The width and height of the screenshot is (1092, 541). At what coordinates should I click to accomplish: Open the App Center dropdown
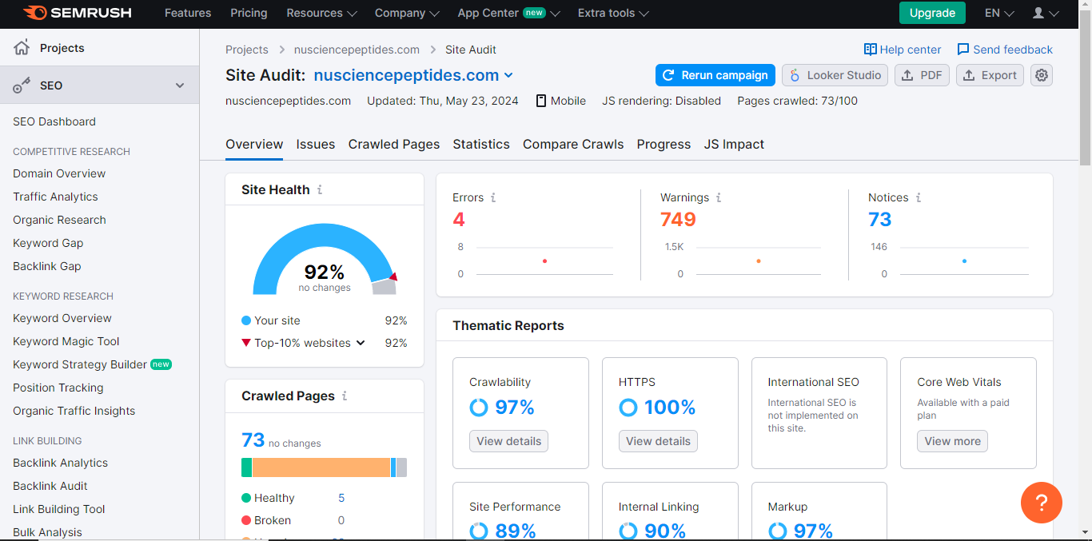click(508, 13)
